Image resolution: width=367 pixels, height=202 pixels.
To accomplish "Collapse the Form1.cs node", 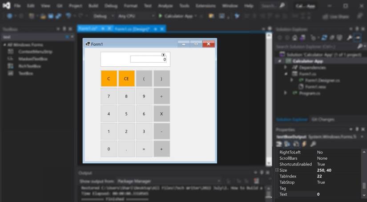I will click(x=286, y=74).
